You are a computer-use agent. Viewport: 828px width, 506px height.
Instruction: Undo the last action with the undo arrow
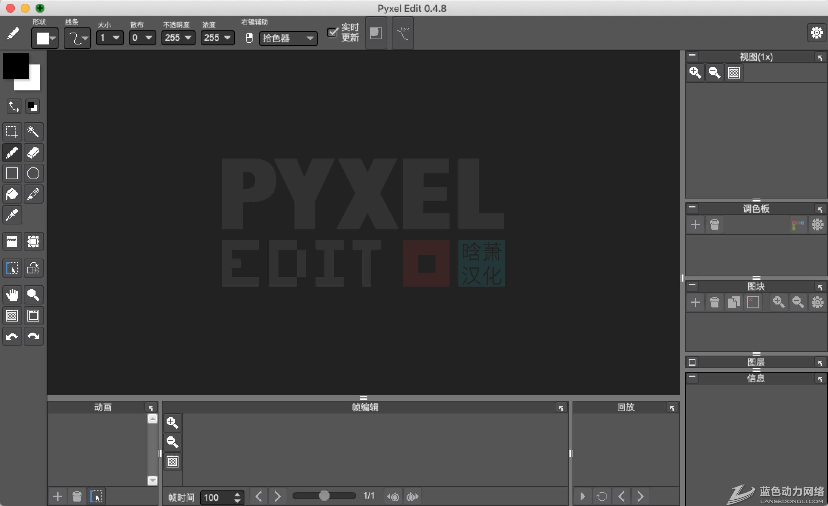(12, 337)
